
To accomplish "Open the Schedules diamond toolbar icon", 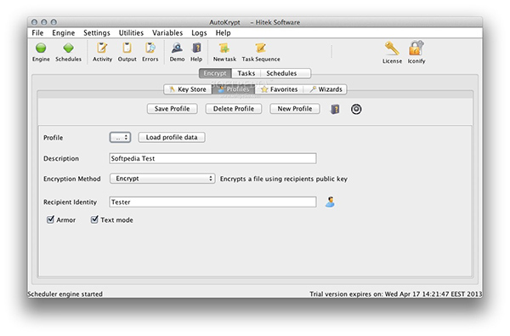I will (x=68, y=48).
